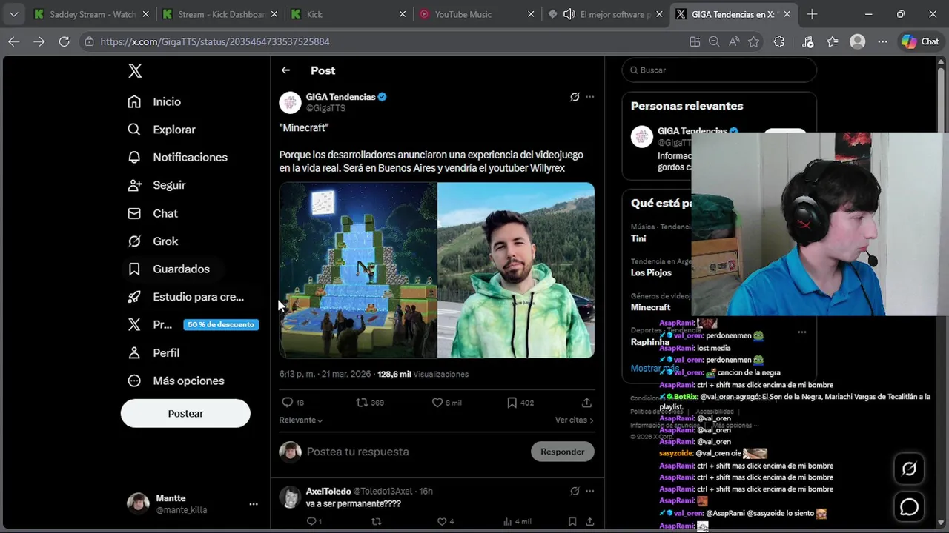The width and height of the screenshot is (949, 533).
Task: Open the Copilot Chat button
Action: (920, 42)
